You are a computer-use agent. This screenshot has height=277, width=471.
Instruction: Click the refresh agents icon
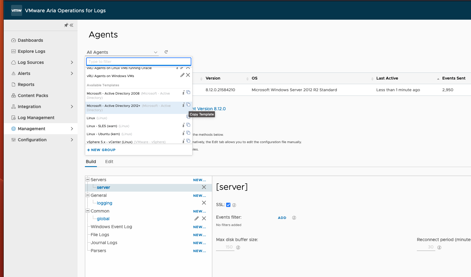tap(166, 52)
